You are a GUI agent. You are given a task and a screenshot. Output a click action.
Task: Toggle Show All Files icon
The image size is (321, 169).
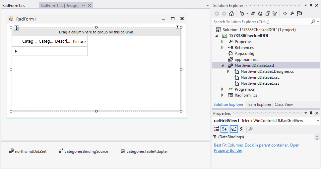275,14
